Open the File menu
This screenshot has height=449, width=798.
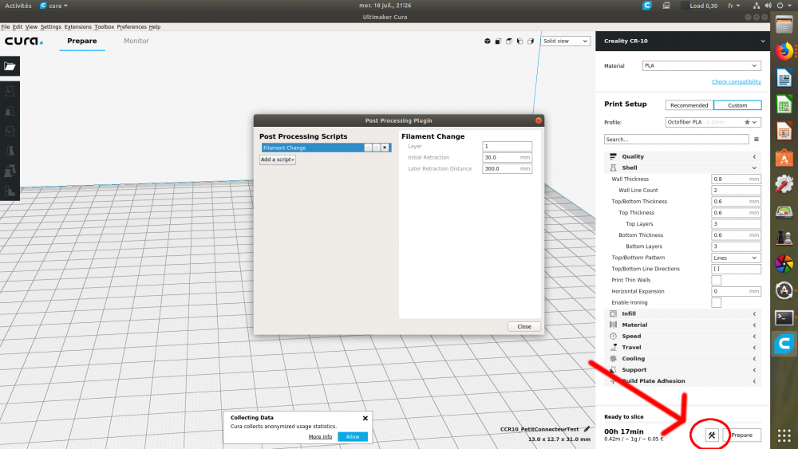tap(6, 27)
